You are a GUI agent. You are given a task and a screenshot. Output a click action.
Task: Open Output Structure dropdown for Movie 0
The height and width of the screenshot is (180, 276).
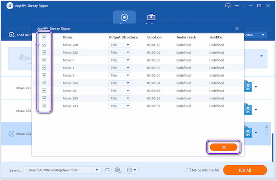[x=119, y=60]
